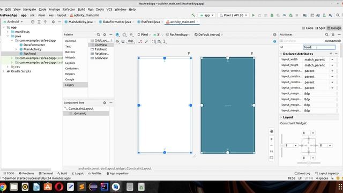Open API level 31 dropdown

click(159, 34)
